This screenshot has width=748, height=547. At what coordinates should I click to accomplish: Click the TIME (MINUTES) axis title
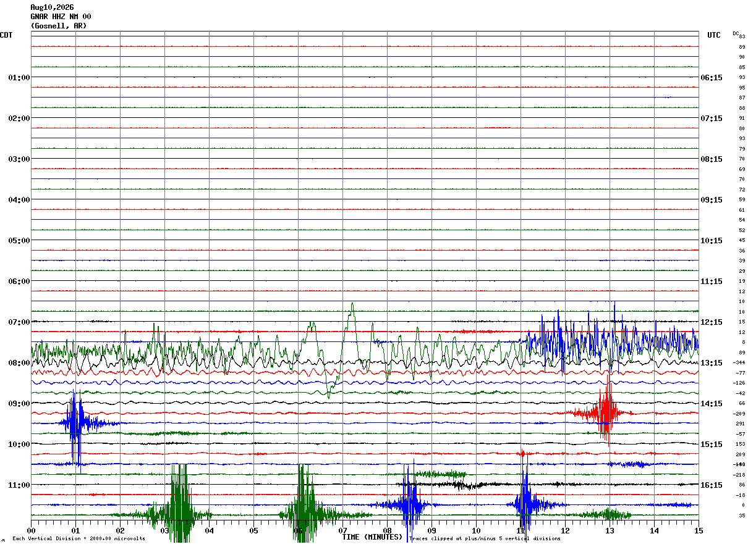pyautogui.click(x=372, y=537)
